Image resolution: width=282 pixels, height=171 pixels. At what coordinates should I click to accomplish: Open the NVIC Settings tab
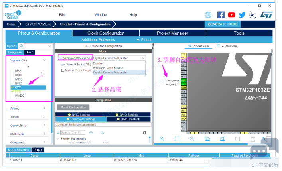(x=79, y=114)
